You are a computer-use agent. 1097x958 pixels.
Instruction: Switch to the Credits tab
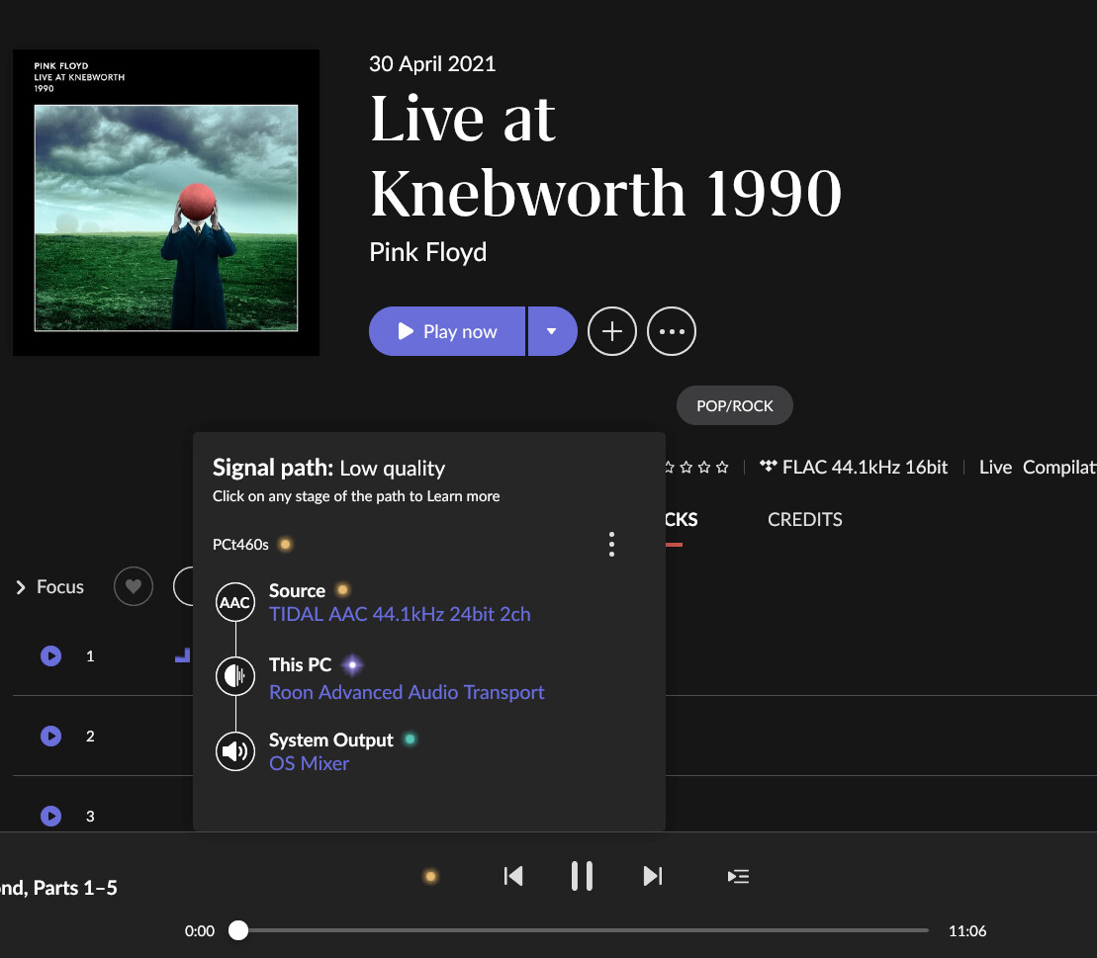click(804, 519)
